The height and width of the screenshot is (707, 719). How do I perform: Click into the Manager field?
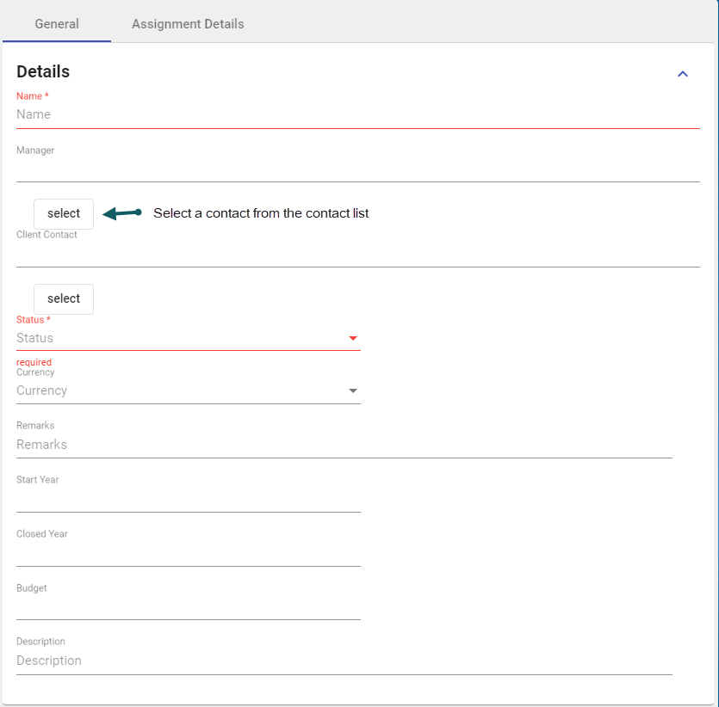pos(357,169)
